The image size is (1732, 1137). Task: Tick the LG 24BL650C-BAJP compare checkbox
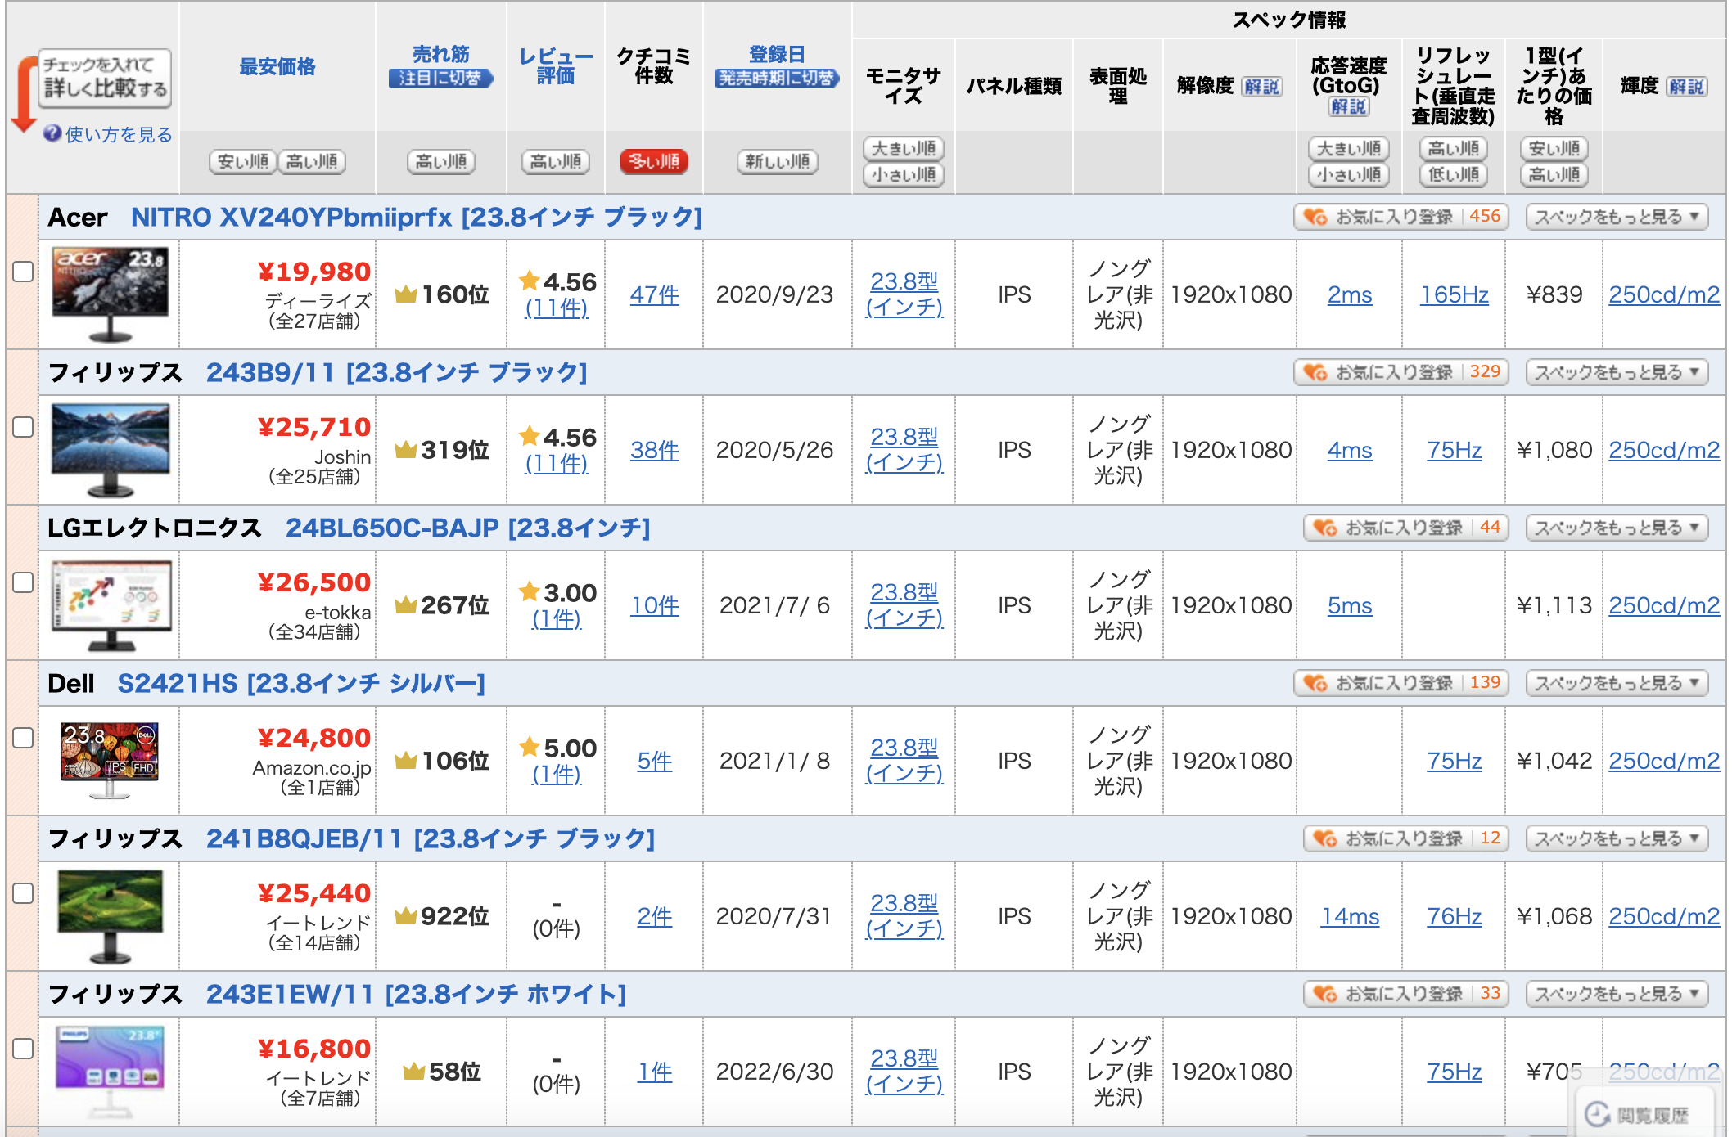pos(23,582)
